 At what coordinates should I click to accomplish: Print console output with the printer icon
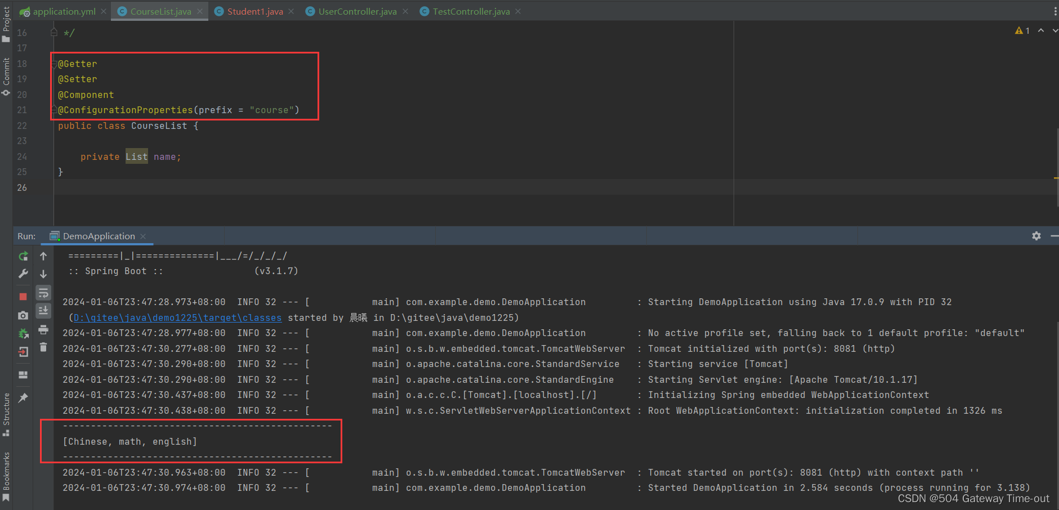[43, 330]
